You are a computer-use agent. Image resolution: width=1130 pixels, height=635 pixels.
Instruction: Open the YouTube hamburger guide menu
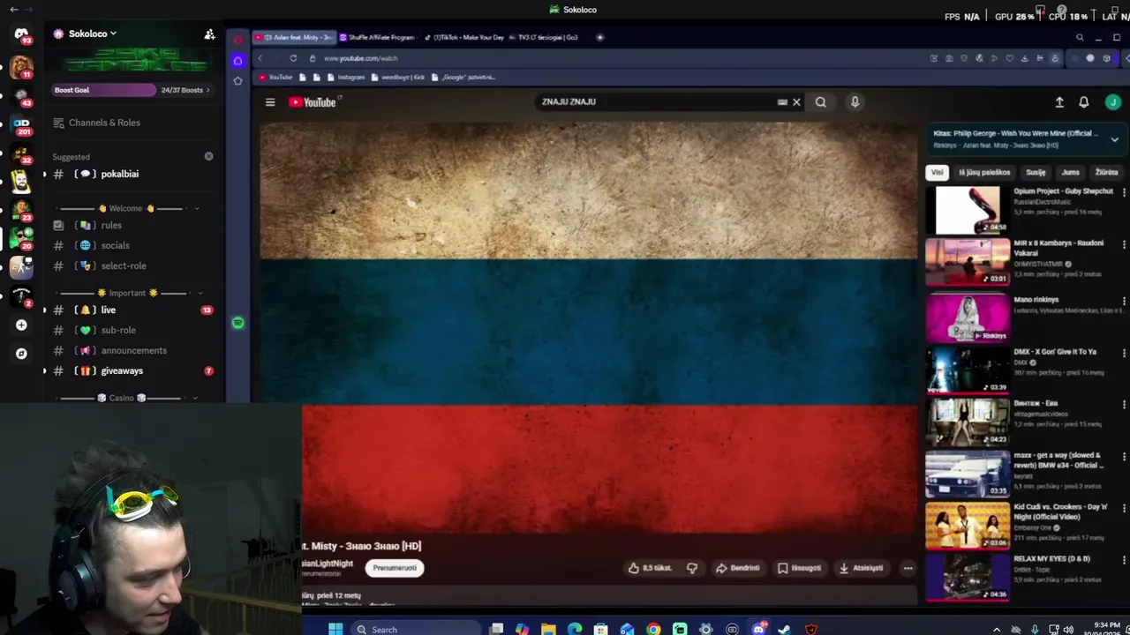270,102
